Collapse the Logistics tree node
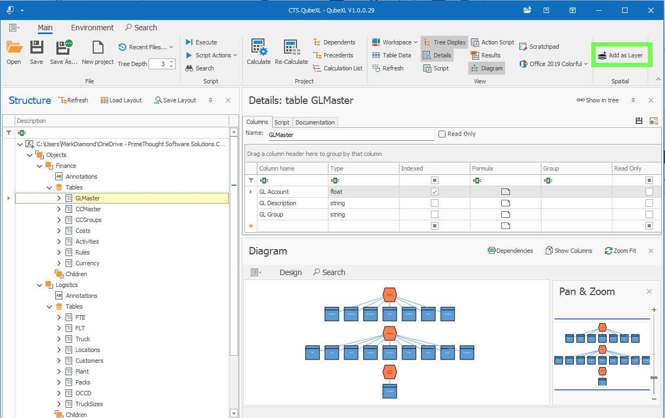 click(x=40, y=285)
